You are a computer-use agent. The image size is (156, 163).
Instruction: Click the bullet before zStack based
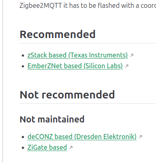23,56
